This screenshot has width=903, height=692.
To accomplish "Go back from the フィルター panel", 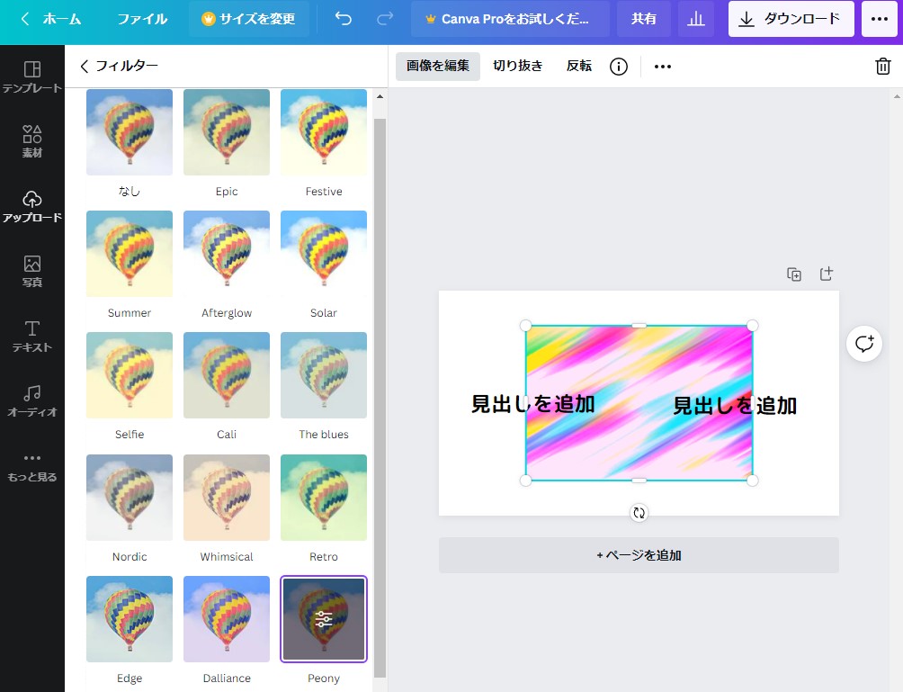I will pos(84,67).
